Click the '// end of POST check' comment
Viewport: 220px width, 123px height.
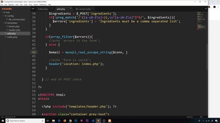tap(64, 80)
